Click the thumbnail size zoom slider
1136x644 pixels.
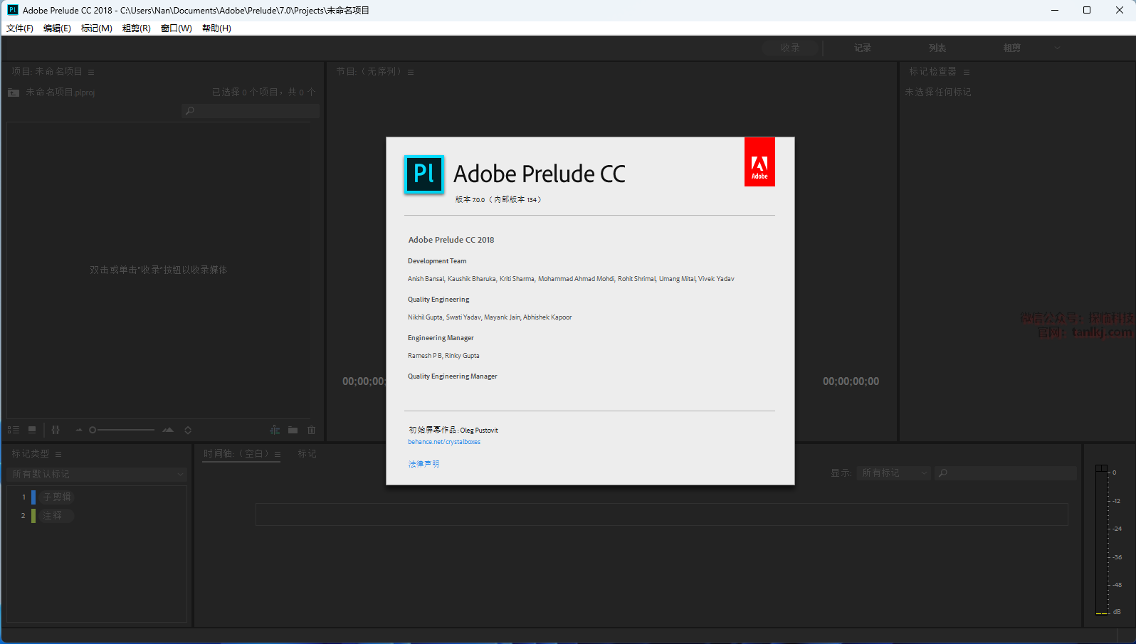pyautogui.click(x=125, y=430)
